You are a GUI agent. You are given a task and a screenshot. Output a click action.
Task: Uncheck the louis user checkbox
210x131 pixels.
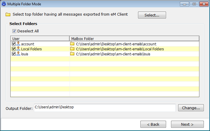click(x=14, y=54)
